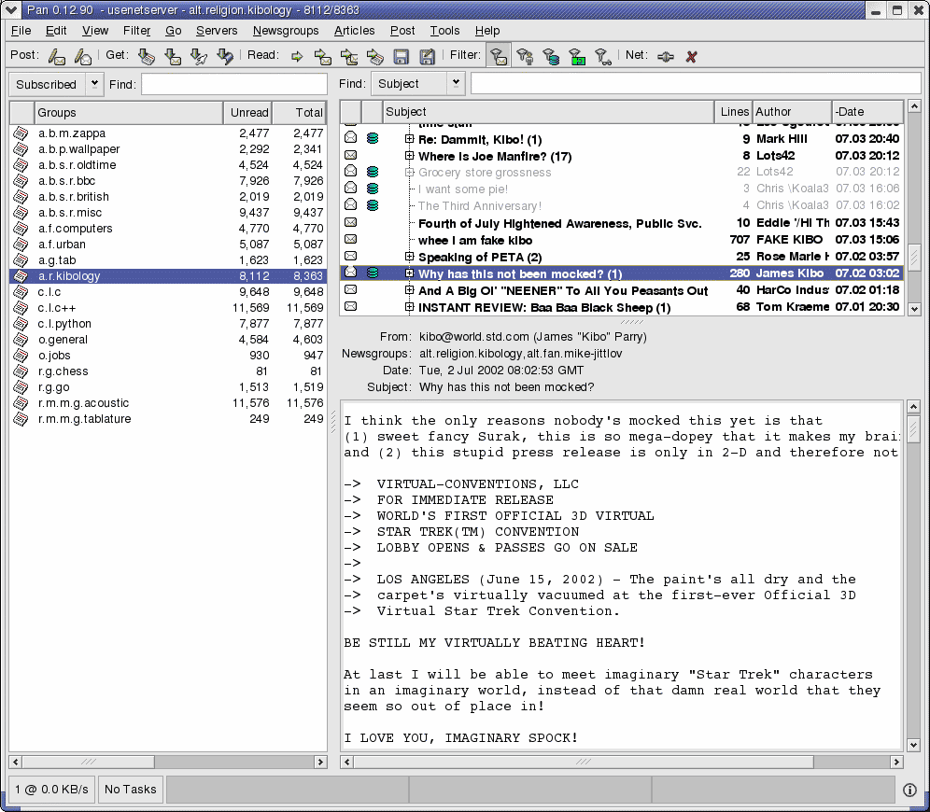930x812 pixels.
Task: Click the Save article floppy disk icon
Action: (402, 56)
